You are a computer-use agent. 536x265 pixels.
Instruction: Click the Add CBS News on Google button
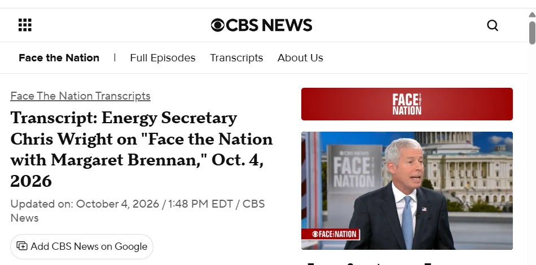82,246
